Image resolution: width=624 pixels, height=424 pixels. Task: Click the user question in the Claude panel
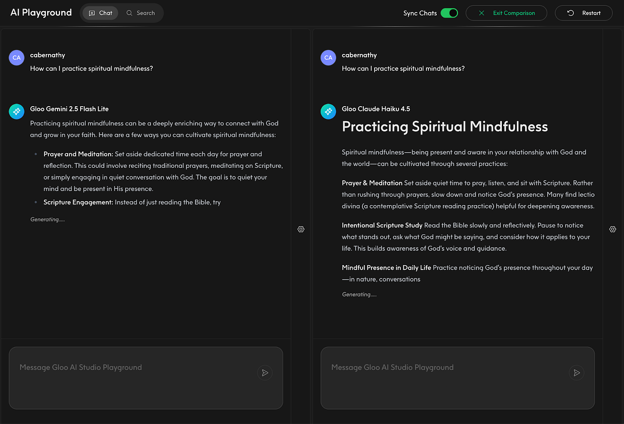(x=403, y=69)
